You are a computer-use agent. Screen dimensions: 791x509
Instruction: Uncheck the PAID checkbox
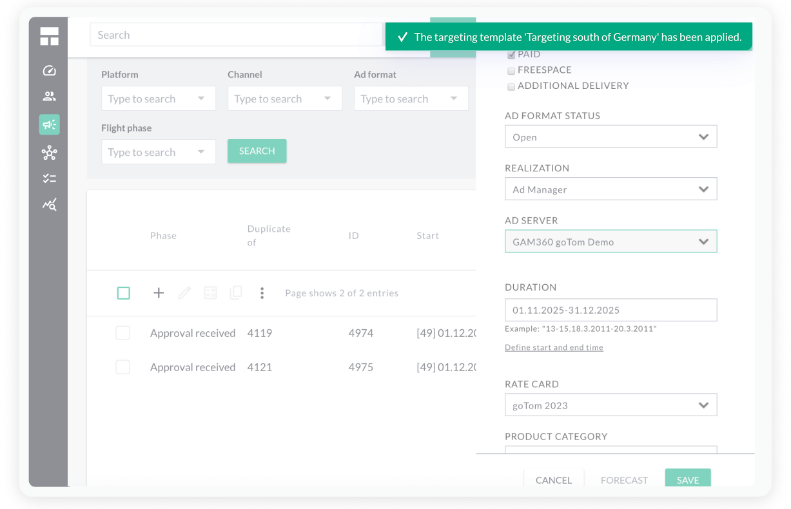[511, 54]
